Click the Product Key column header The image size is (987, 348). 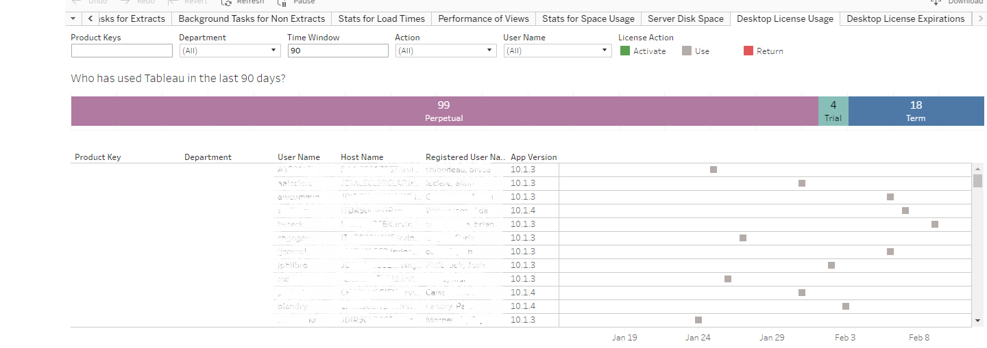(x=98, y=157)
